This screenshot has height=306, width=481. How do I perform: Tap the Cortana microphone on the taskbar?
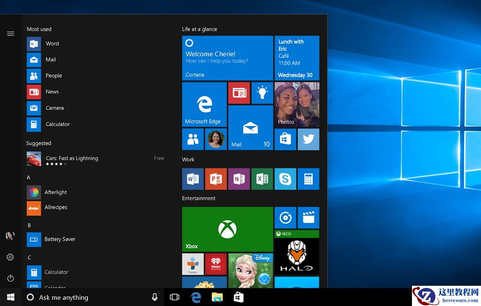(x=155, y=297)
